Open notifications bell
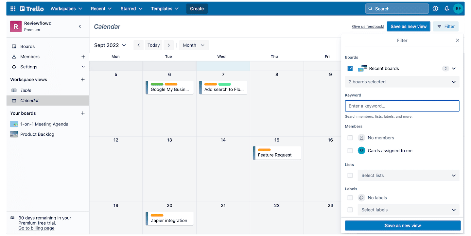Image resolution: width=471 pixels, height=236 pixels. click(447, 9)
